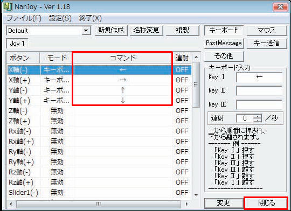Click the Key Ⅰ input field
The image size is (291, 211).
(259, 77)
